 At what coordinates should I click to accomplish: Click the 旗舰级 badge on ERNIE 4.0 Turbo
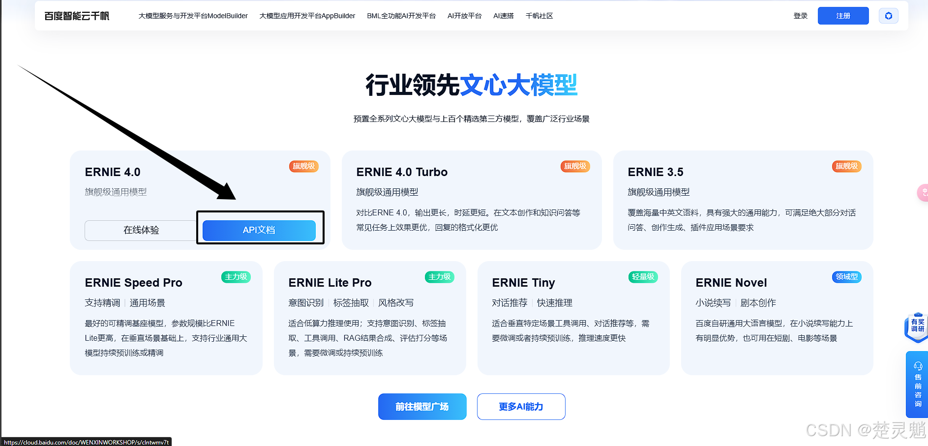[575, 166]
